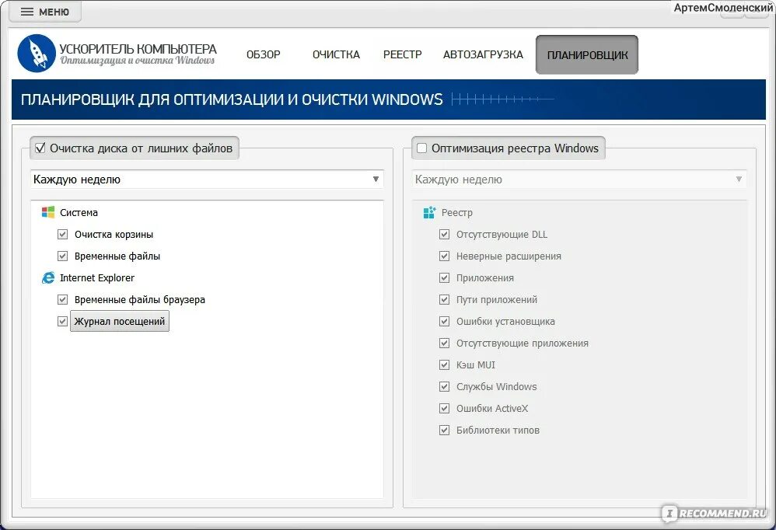Toggle Неверные расширения checkbox
The image size is (776, 530).
click(445, 256)
